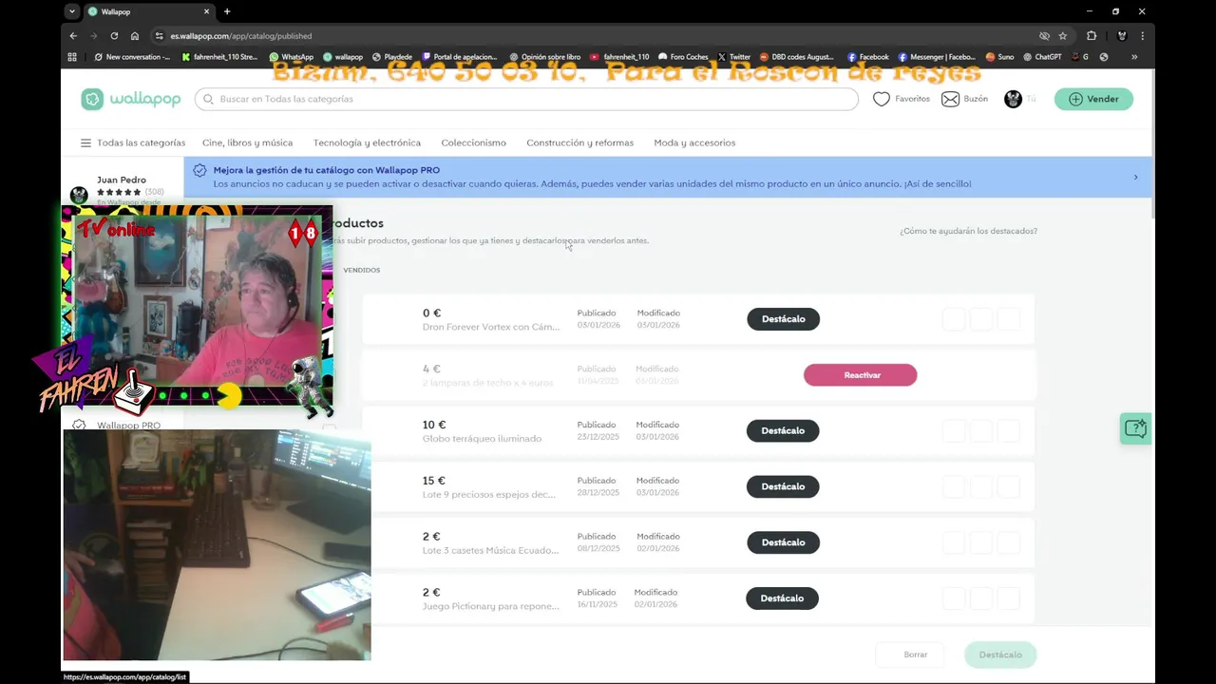Image resolution: width=1216 pixels, height=684 pixels.
Task: Click the bottom bar green Destácalo button
Action: [x=1000, y=655]
